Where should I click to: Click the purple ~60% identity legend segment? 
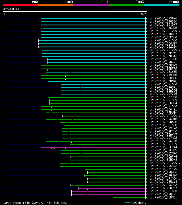[91, 5]
